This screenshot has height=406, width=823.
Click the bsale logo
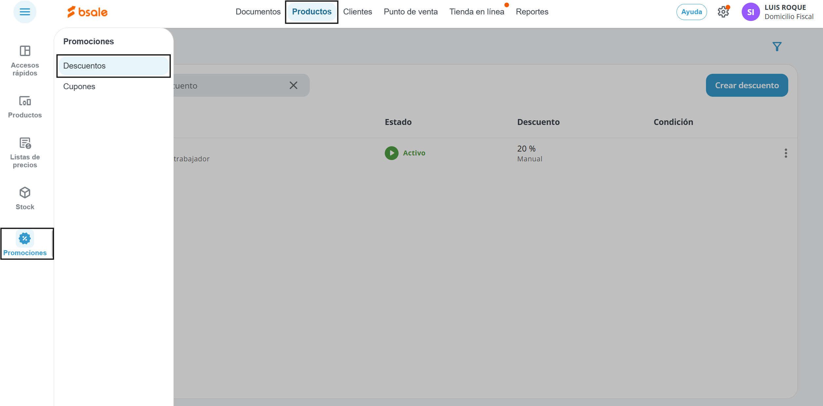tap(88, 12)
